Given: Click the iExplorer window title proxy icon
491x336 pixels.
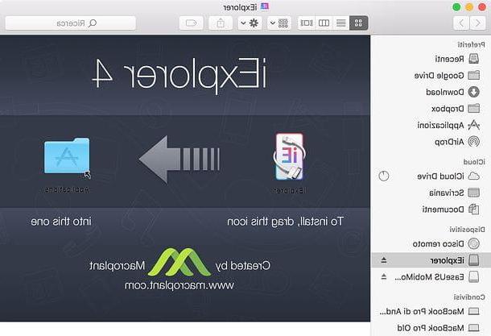Looking at the screenshot, I should coord(265,7).
